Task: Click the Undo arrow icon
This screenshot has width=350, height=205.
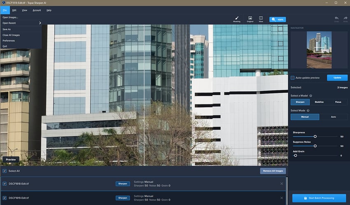Action: [x=336, y=19]
